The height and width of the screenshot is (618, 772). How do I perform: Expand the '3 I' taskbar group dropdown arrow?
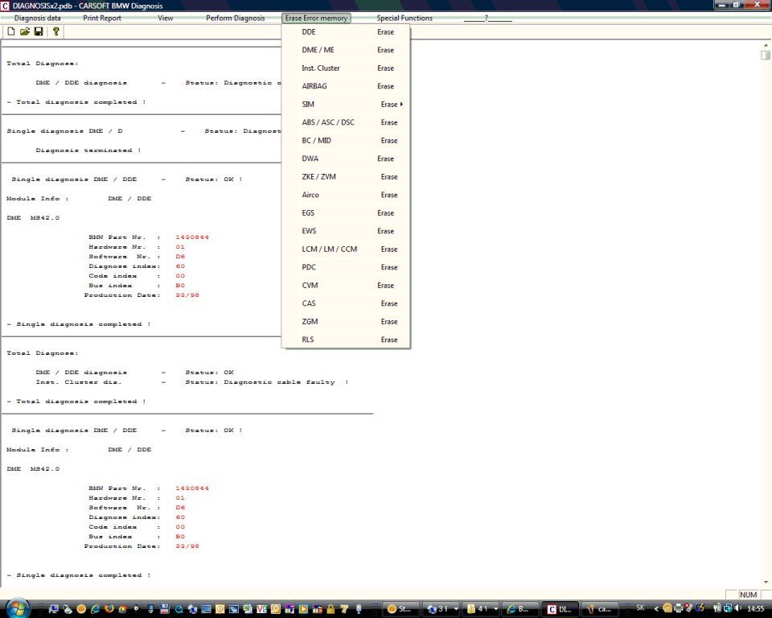tap(456, 608)
